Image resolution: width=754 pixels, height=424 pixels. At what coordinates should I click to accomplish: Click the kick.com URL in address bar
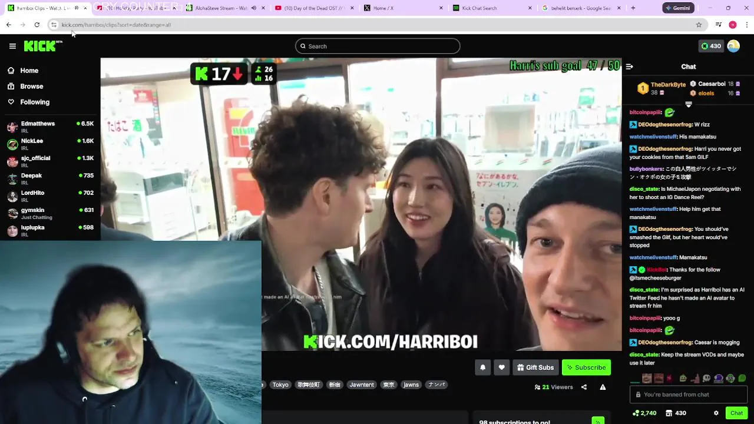116,25
